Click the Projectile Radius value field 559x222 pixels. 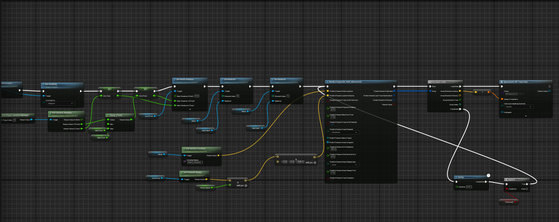point(333,110)
